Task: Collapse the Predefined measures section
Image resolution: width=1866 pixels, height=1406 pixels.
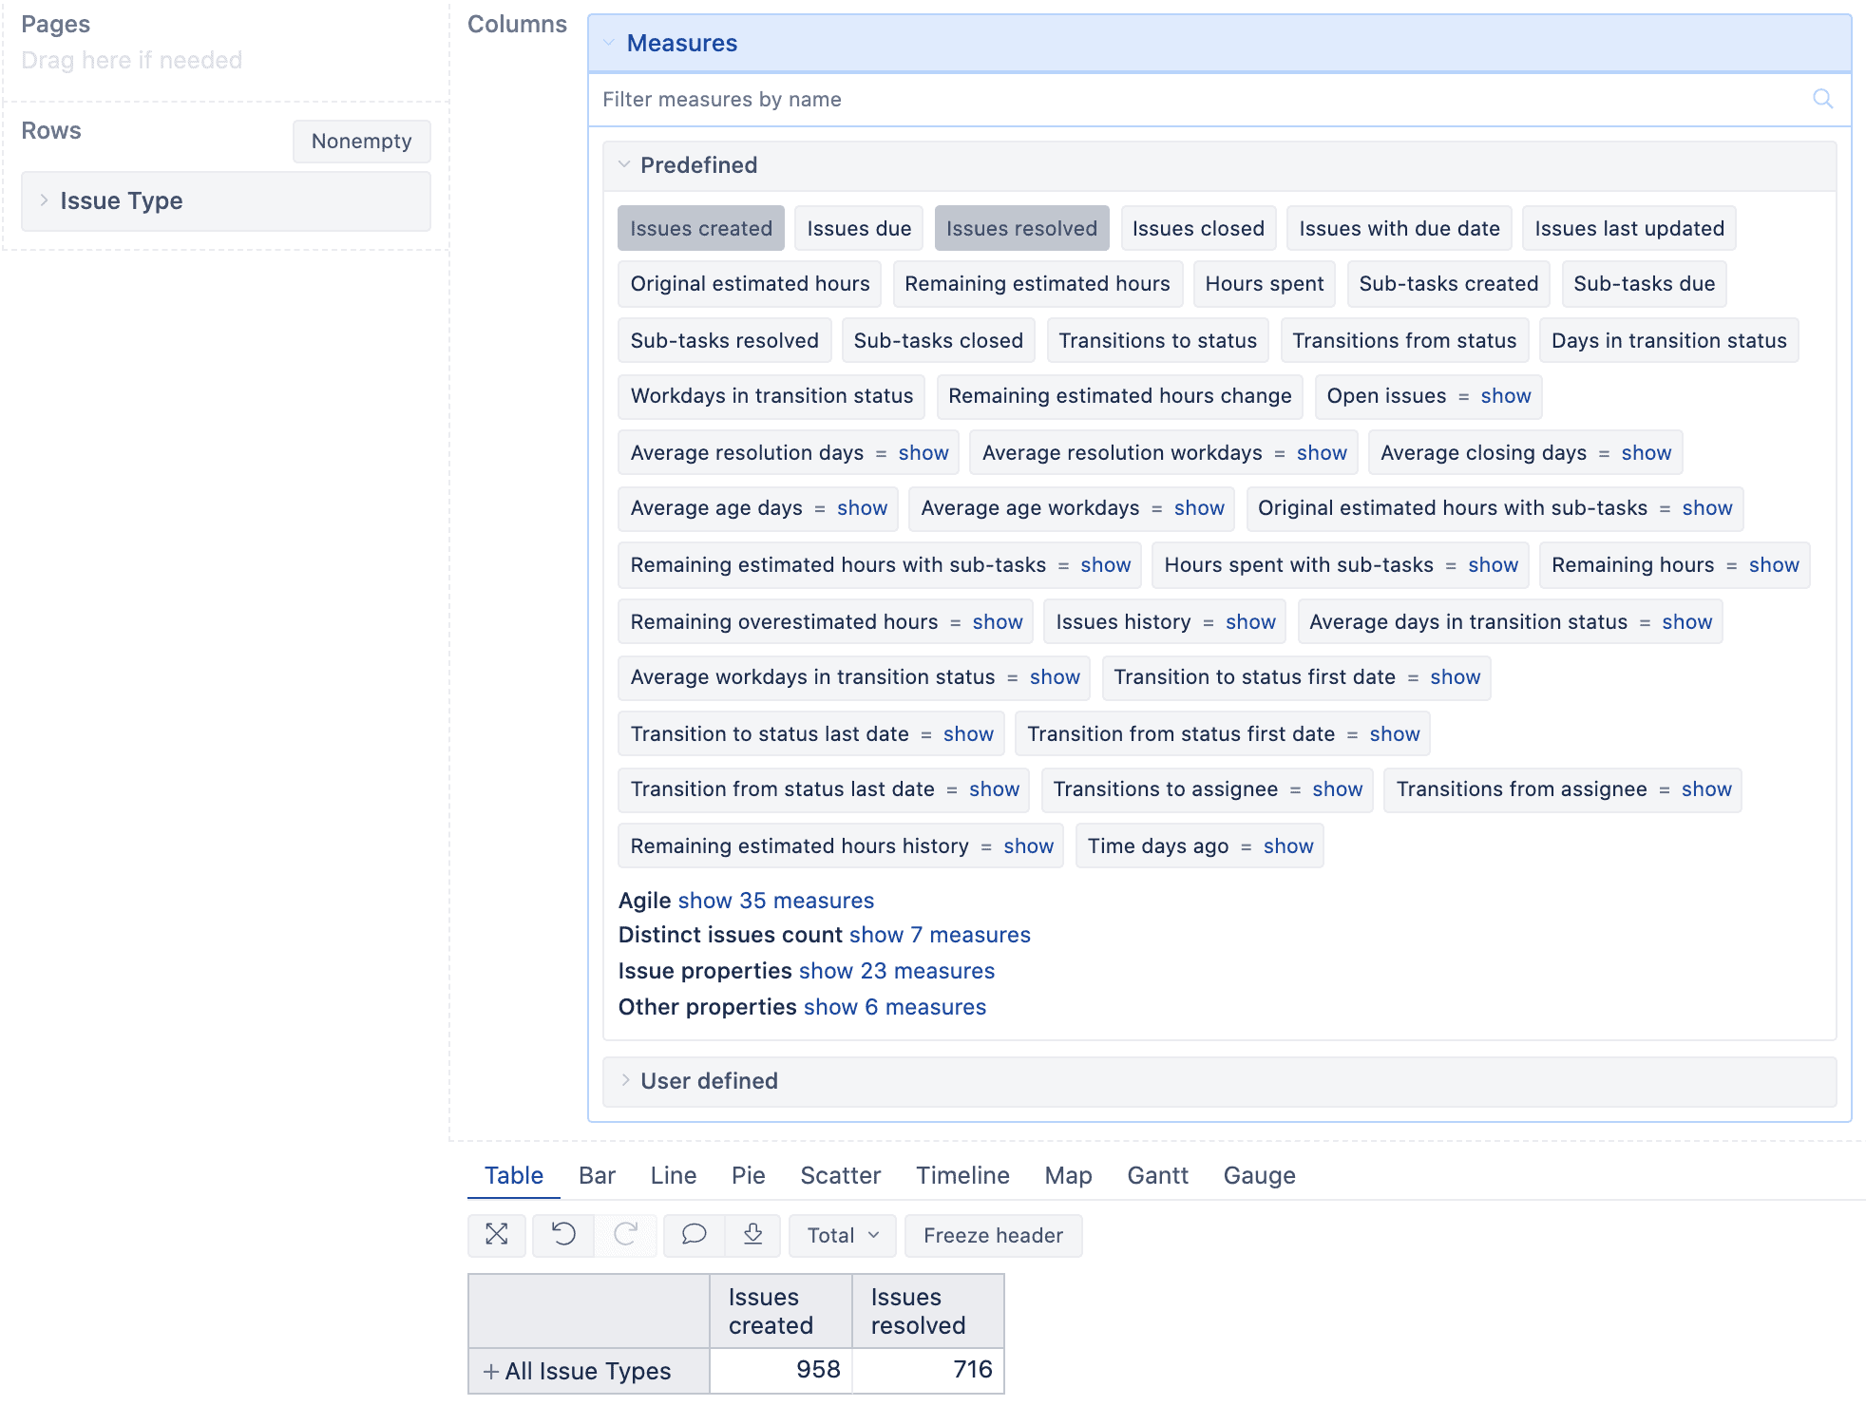Action: (x=624, y=164)
